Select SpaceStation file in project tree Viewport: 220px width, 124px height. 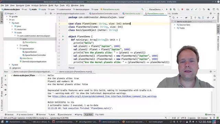(x=31, y=52)
